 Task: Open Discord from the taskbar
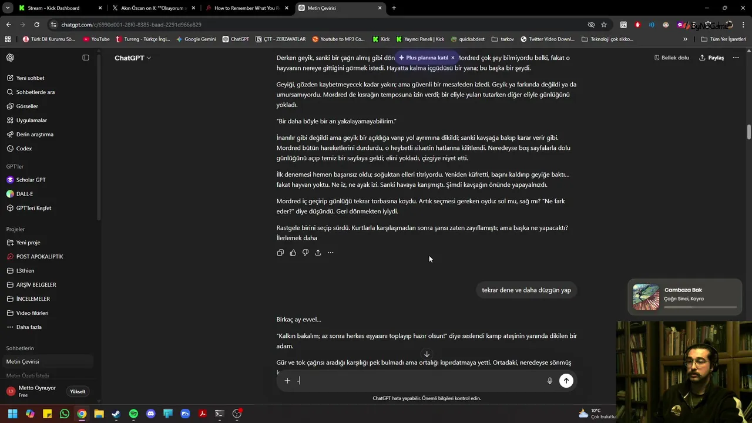click(150, 414)
